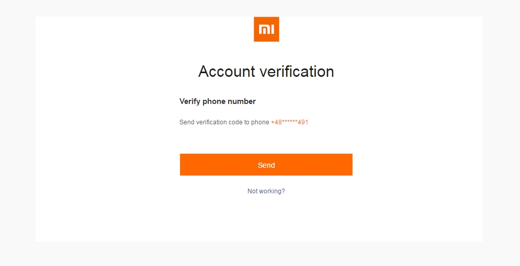The image size is (520, 266).
Task: Get help via the "Not working?" link
Action: pyautogui.click(x=266, y=191)
